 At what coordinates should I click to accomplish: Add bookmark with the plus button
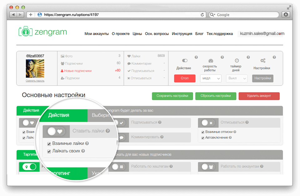point(31,15)
